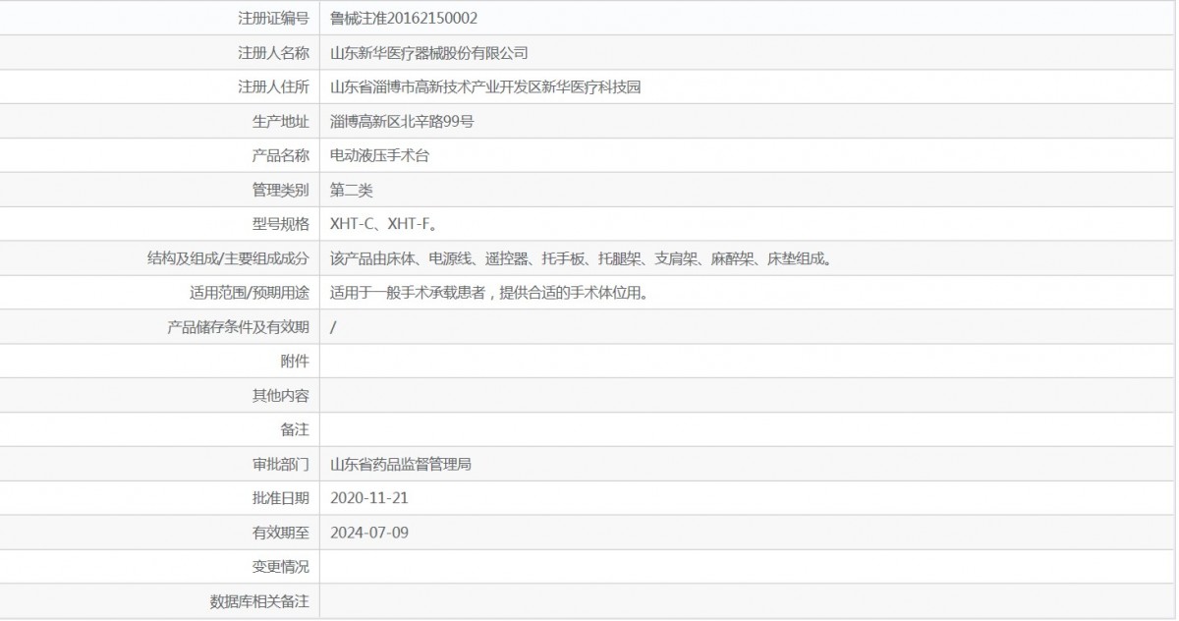Click the slash value for storage conditions
Image resolution: width=1179 pixels, height=621 pixels.
tap(334, 327)
